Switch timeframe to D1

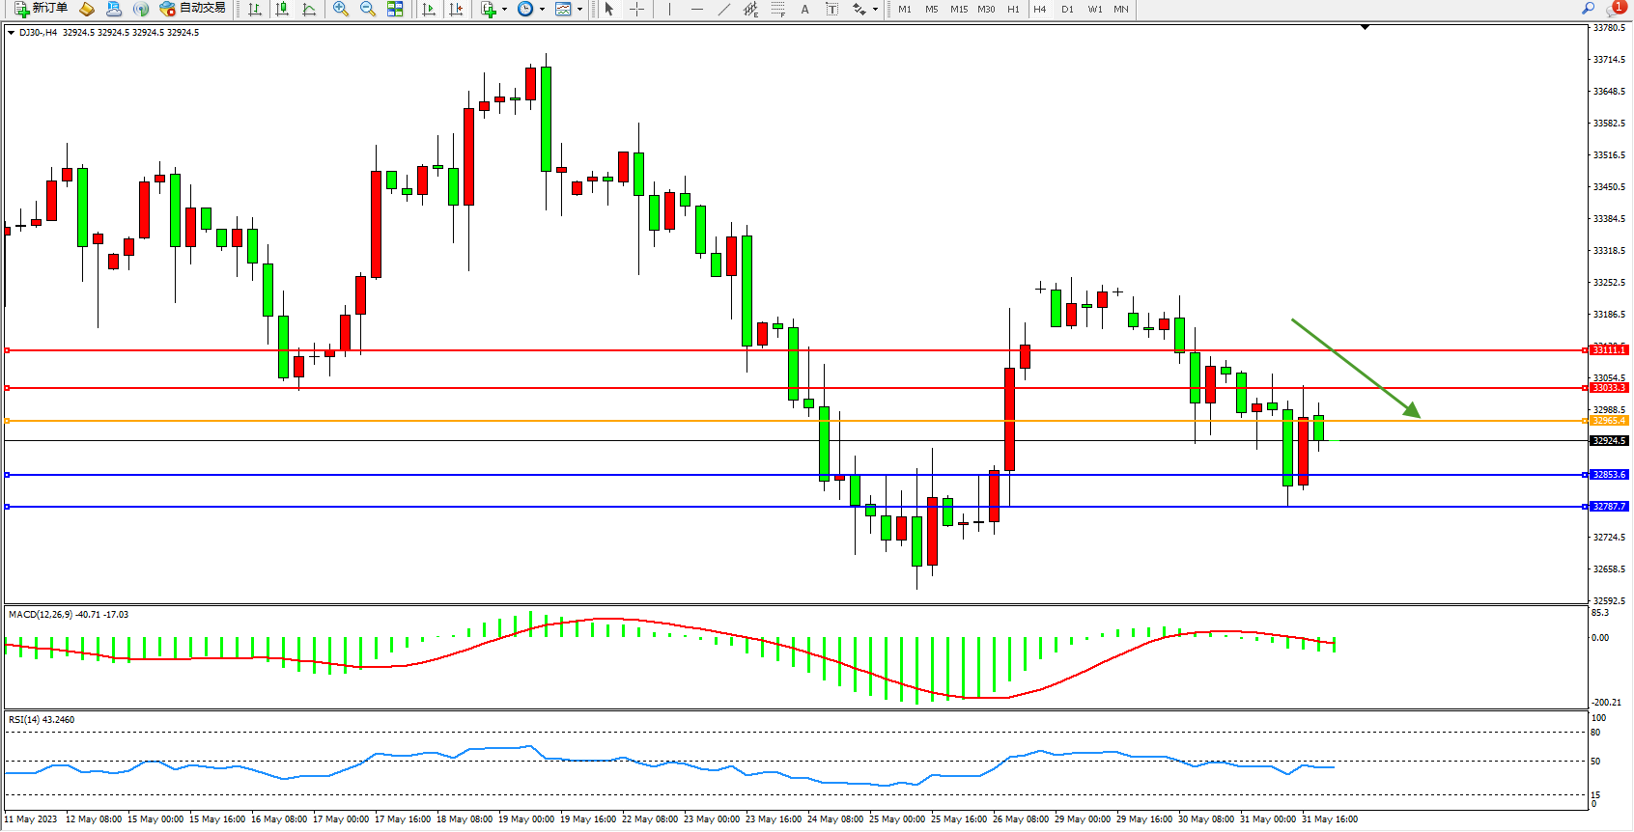pos(1067,9)
